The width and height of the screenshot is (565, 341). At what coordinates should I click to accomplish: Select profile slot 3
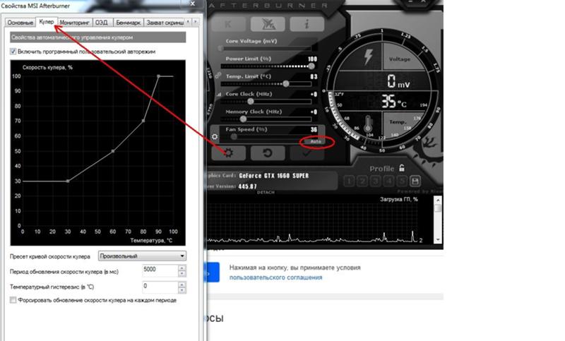[376, 181]
